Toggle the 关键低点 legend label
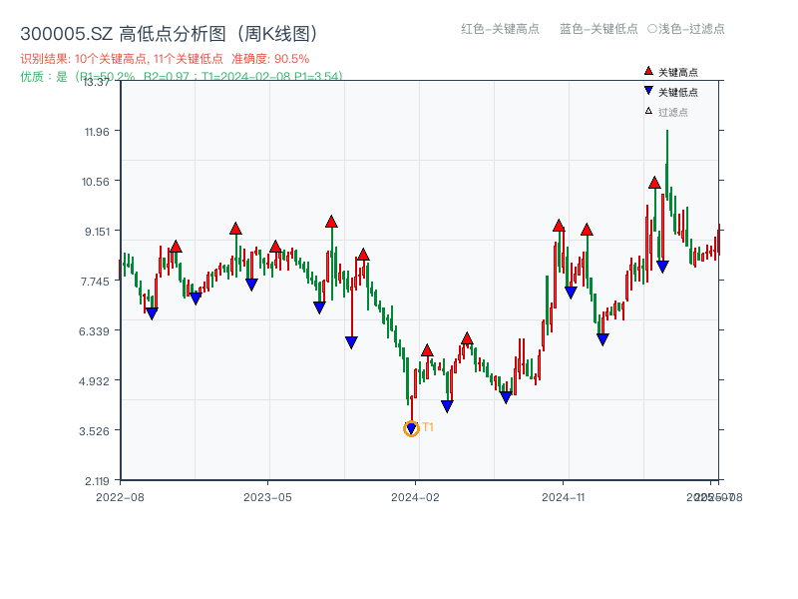This screenshot has width=798, height=599. 678,92
